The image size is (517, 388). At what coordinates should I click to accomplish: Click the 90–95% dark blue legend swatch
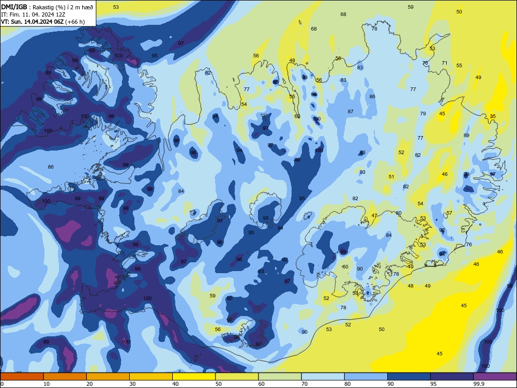tap(409, 377)
